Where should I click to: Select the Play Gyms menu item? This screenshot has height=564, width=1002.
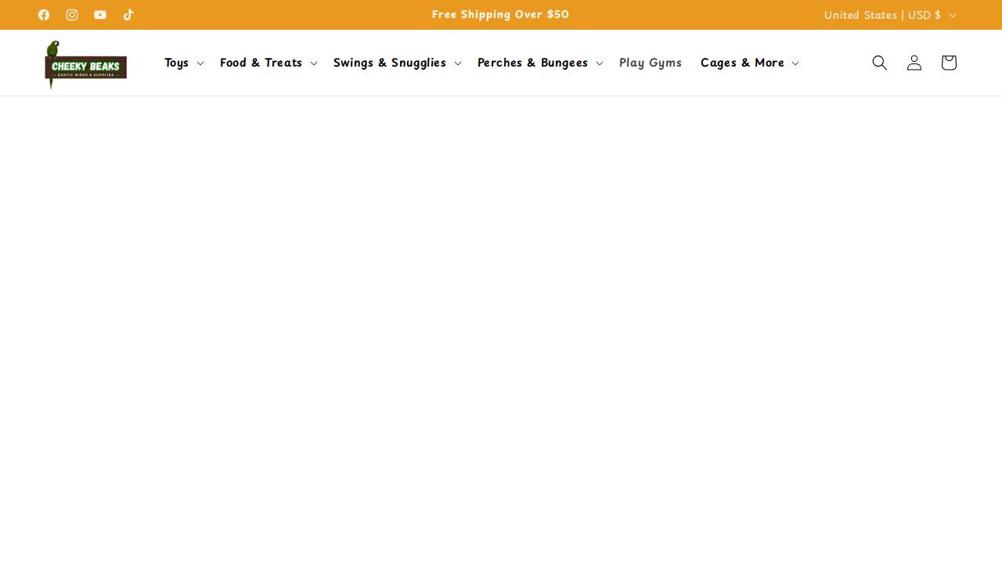tap(651, 63)
